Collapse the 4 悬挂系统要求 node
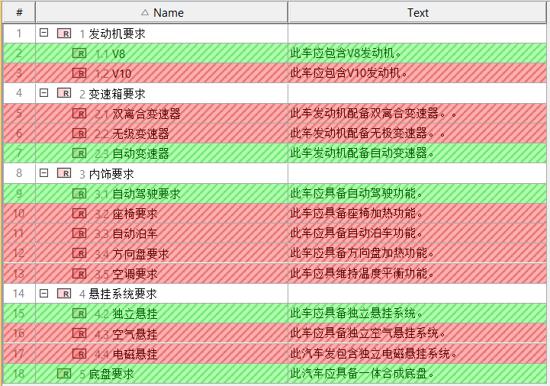Screen dimensions: 550x386 point(43,293)
